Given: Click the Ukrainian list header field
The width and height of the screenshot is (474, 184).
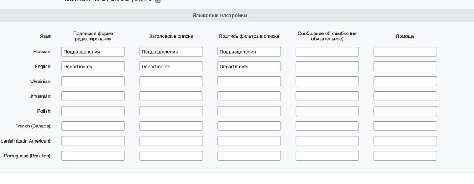Looking at the screenshot, I should [171, 81].
